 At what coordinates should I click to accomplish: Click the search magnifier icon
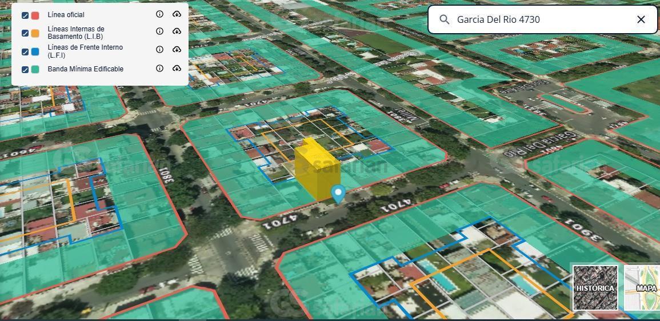[445, 19]
